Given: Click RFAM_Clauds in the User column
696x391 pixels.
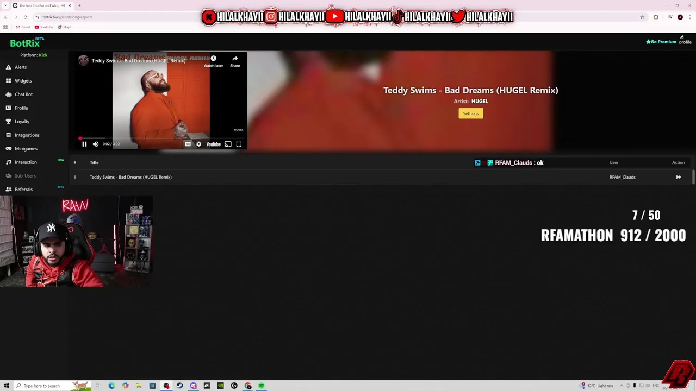Looking at the screenshot, I should tap(622, 177).
